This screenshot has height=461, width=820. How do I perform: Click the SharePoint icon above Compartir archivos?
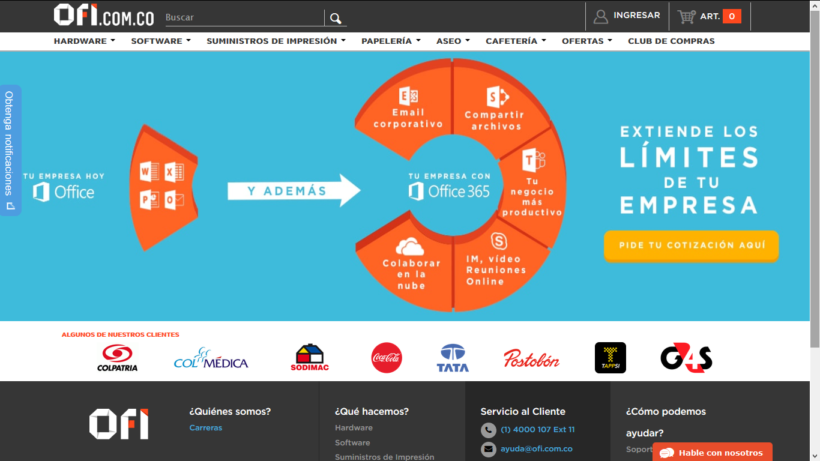coord(497,96)
